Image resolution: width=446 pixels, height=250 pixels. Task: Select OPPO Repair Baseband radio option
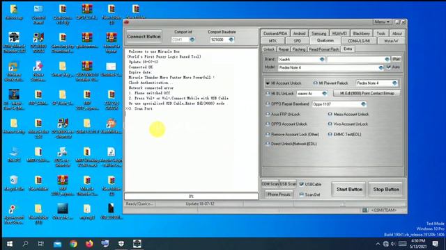[x=268, y=104]
